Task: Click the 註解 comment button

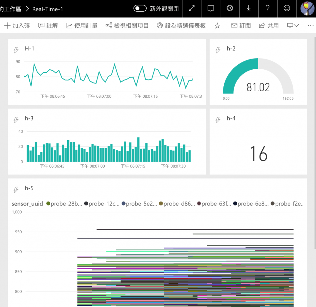Action: [x=48, y=26]
